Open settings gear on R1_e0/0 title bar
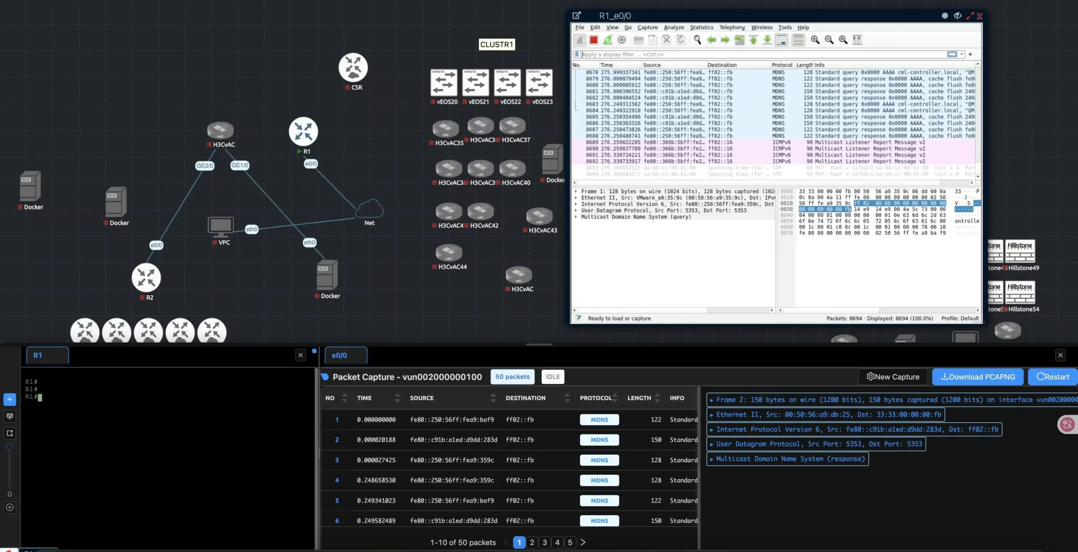The image size is (1078, 552). [x=945, y=16]
